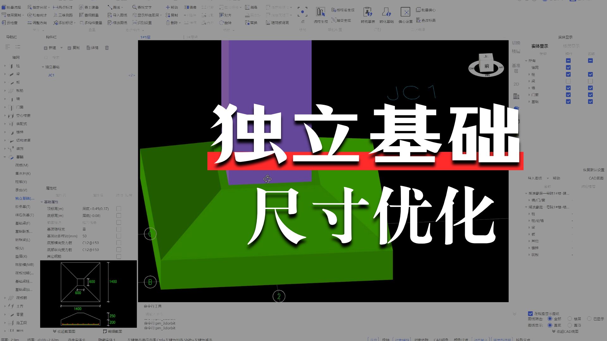Select the 三维测距 3D measure tool
This screenshot has height=341, width=607.
(63, 15)
